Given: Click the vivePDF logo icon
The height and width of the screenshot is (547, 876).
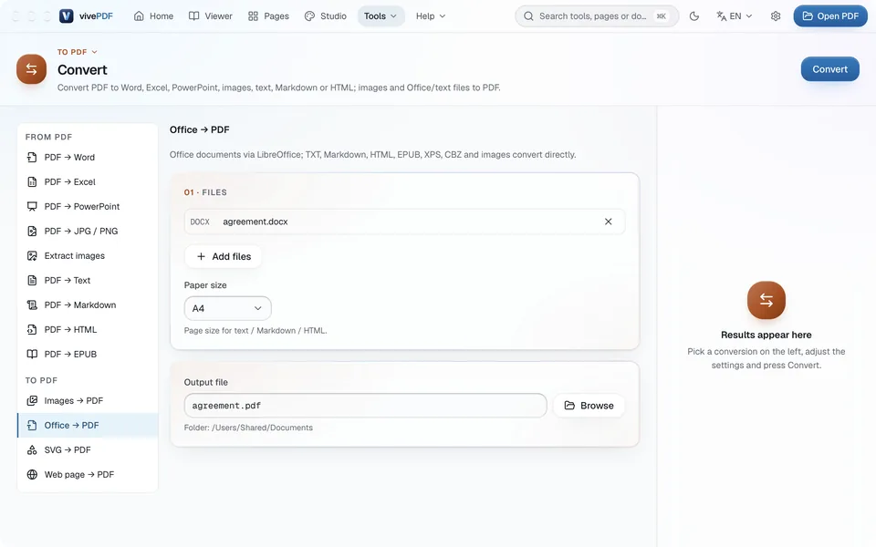Looking at the screenshot, I should (x=67, y=16).
